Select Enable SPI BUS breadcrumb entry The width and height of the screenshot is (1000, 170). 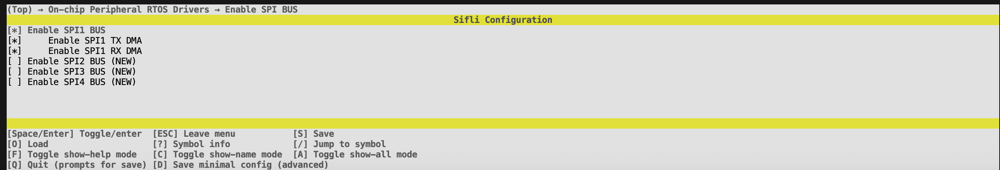click(x=261, y=9)
